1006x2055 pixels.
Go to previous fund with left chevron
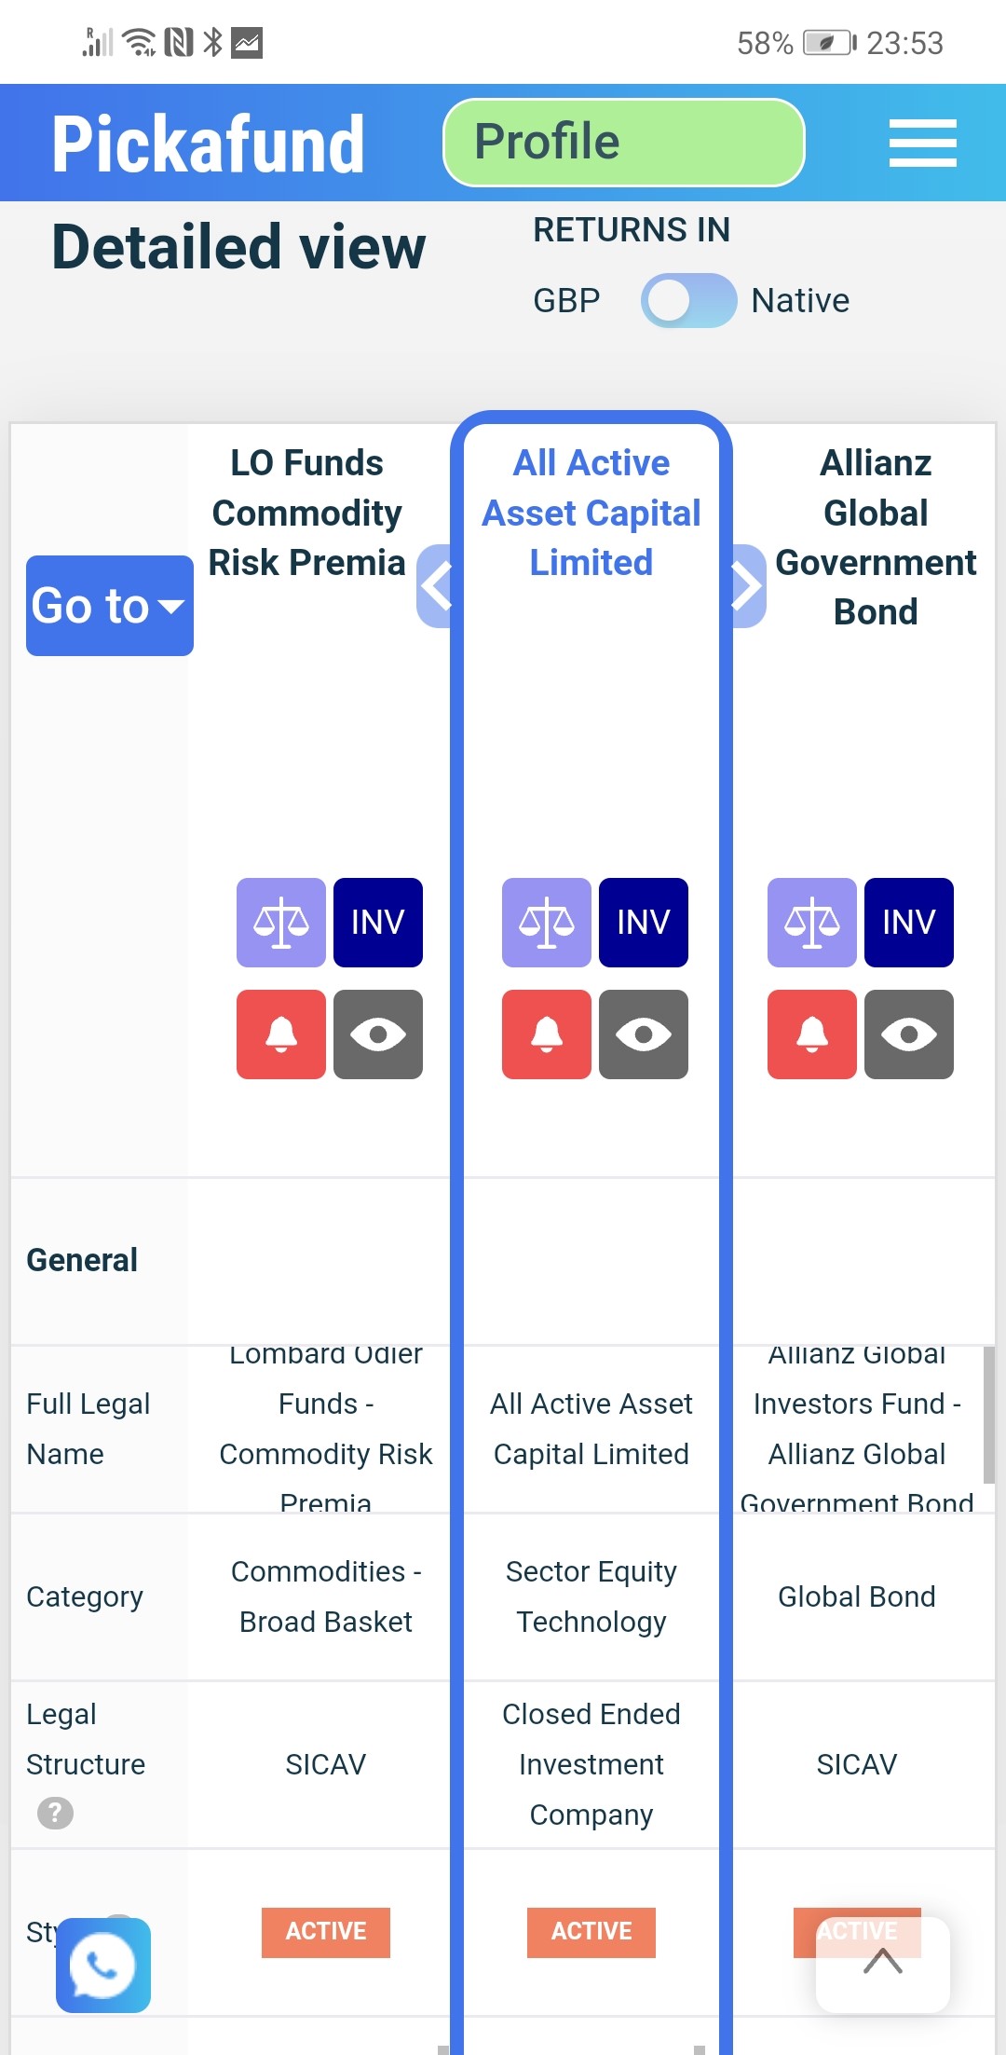click(435, 586)
